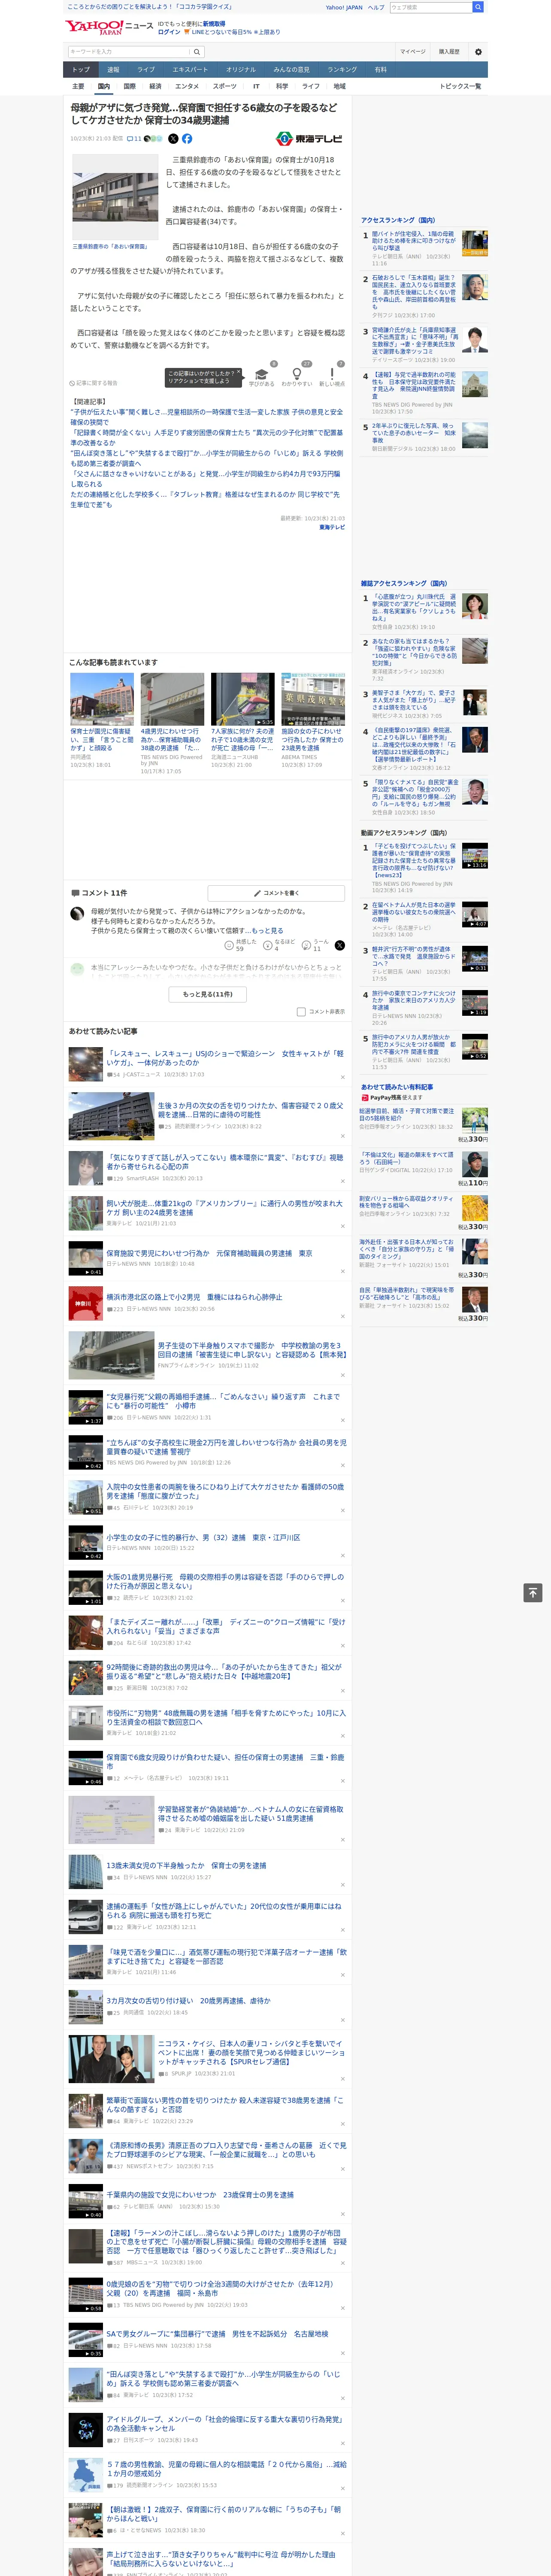Expand first comment via もっと見る
The width and height of the screenshot is (551, 2576).
[x=267, y=930]
